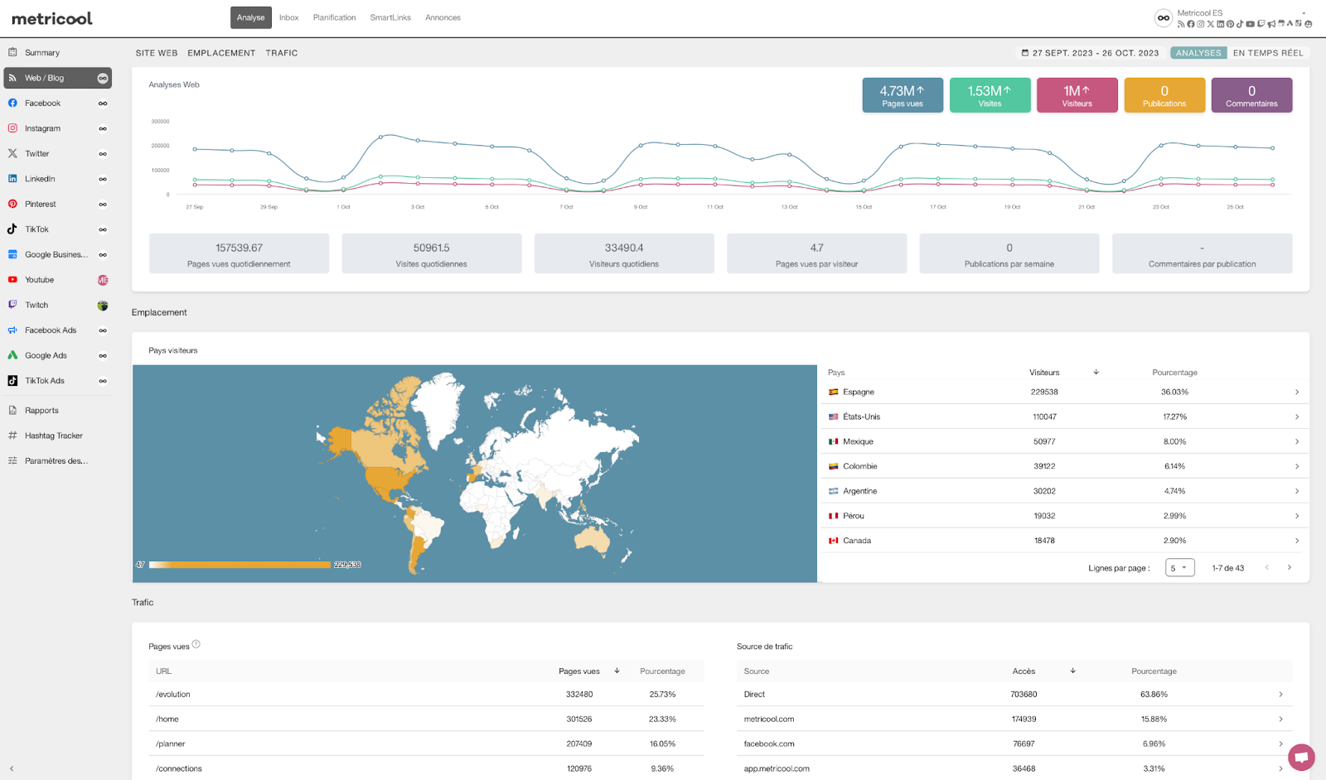This screenshot has width=1326, height=780.
Task: Sort traffic sources by Accès arrow
Action: tap(1073, 671)
